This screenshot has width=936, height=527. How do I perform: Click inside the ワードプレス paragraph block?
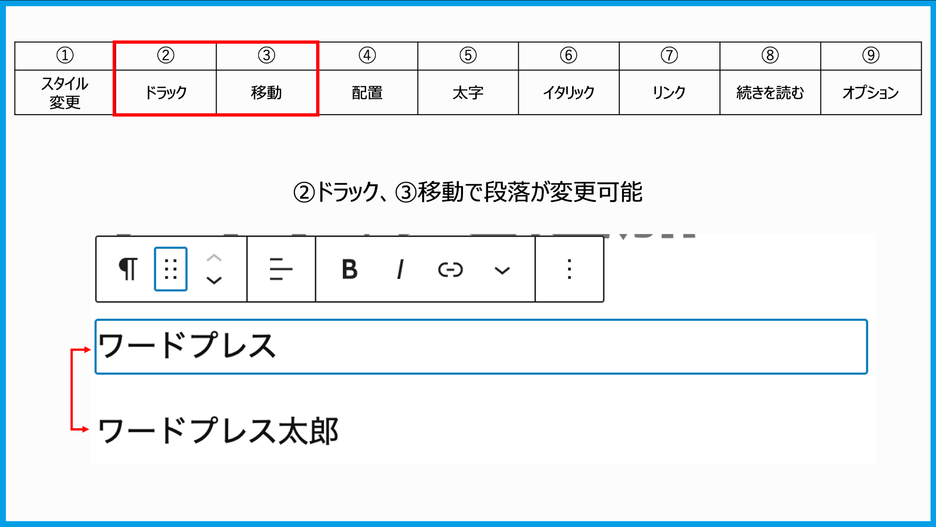481,346
